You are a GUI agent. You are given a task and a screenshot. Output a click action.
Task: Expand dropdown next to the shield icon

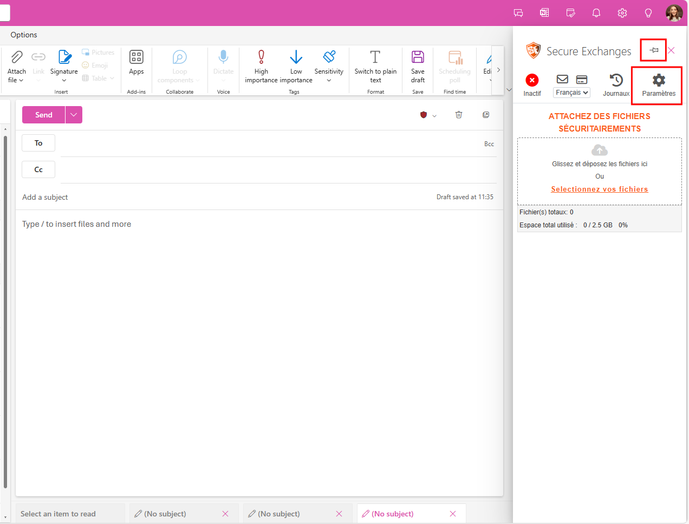434,115
